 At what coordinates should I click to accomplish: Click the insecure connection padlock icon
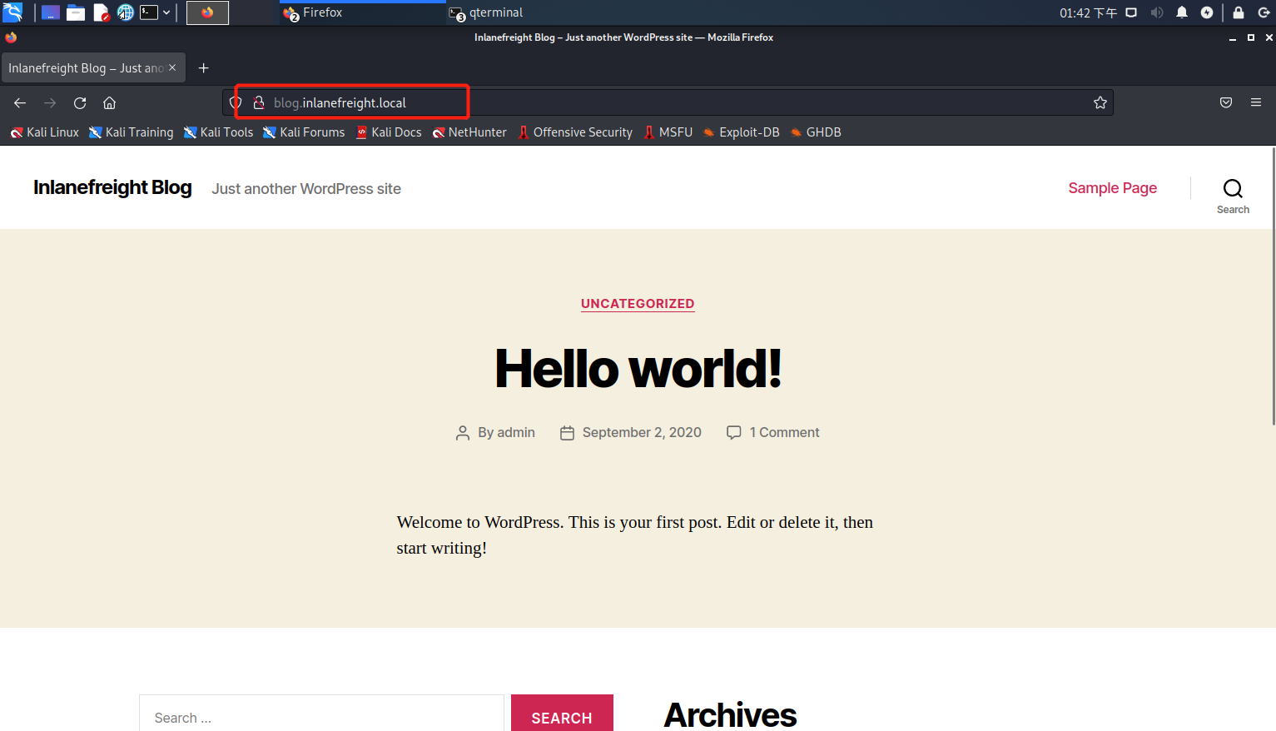coord(259,102)
